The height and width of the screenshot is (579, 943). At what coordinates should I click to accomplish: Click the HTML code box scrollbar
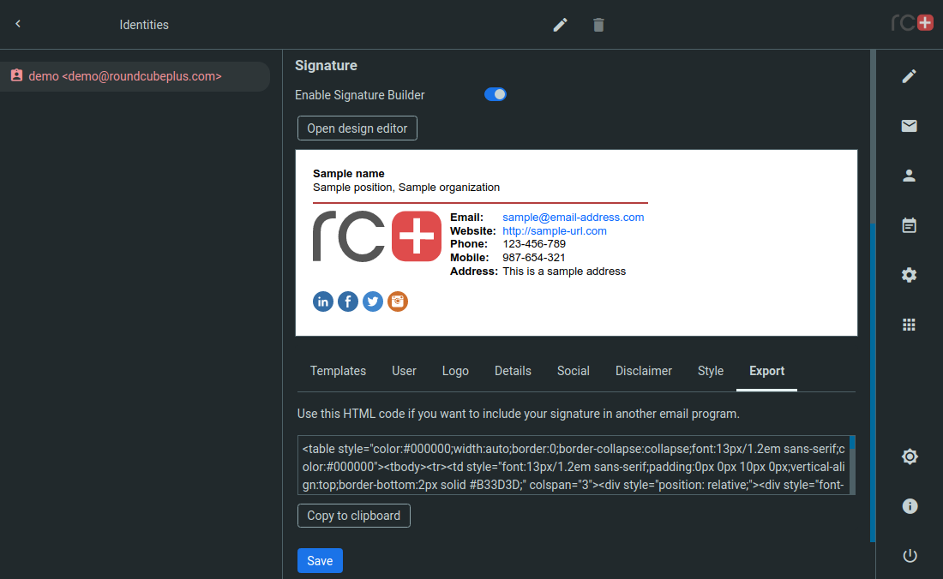[x=852, y=465]
